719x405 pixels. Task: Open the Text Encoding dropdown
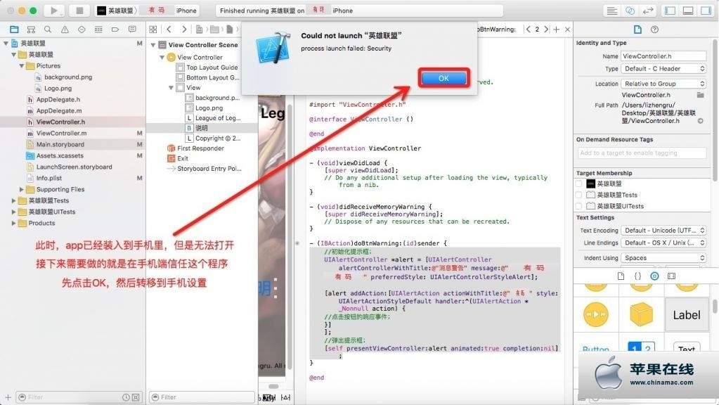663,231
